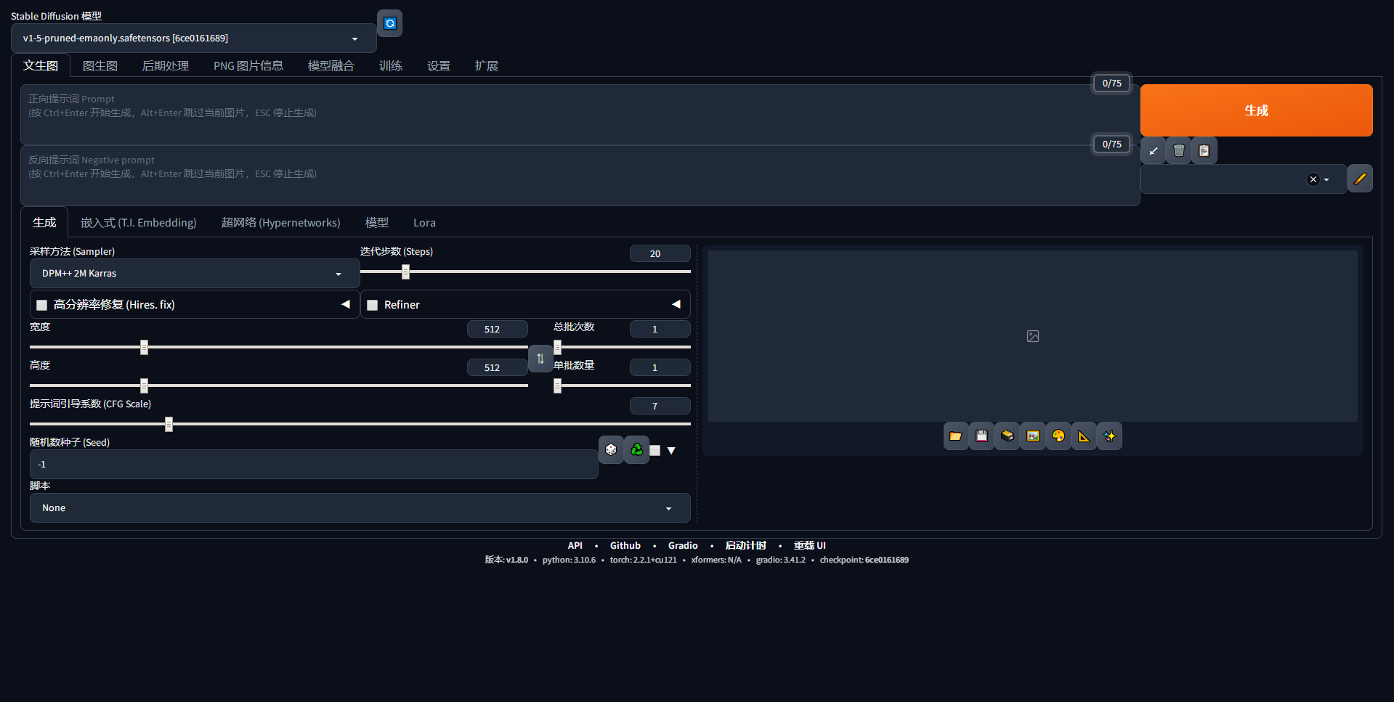
Task: Click the arrow icon to read last generation parameters
Action: [1153, 151]
